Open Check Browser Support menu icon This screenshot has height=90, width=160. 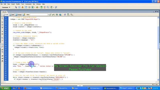pos(50,15)
